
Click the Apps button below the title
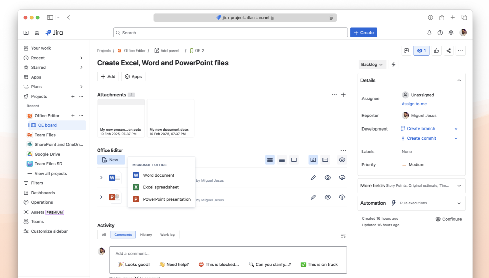coord(133,77)
